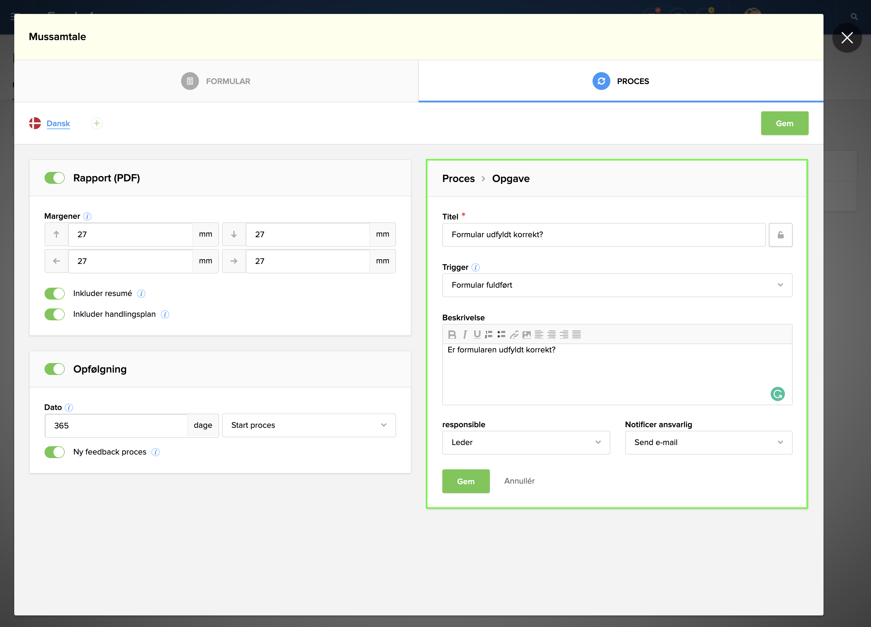Screen dimensions: 871x627
Task: Click Annullér to cancel the task
Action: pyautogui.click(x=519, y=481)
